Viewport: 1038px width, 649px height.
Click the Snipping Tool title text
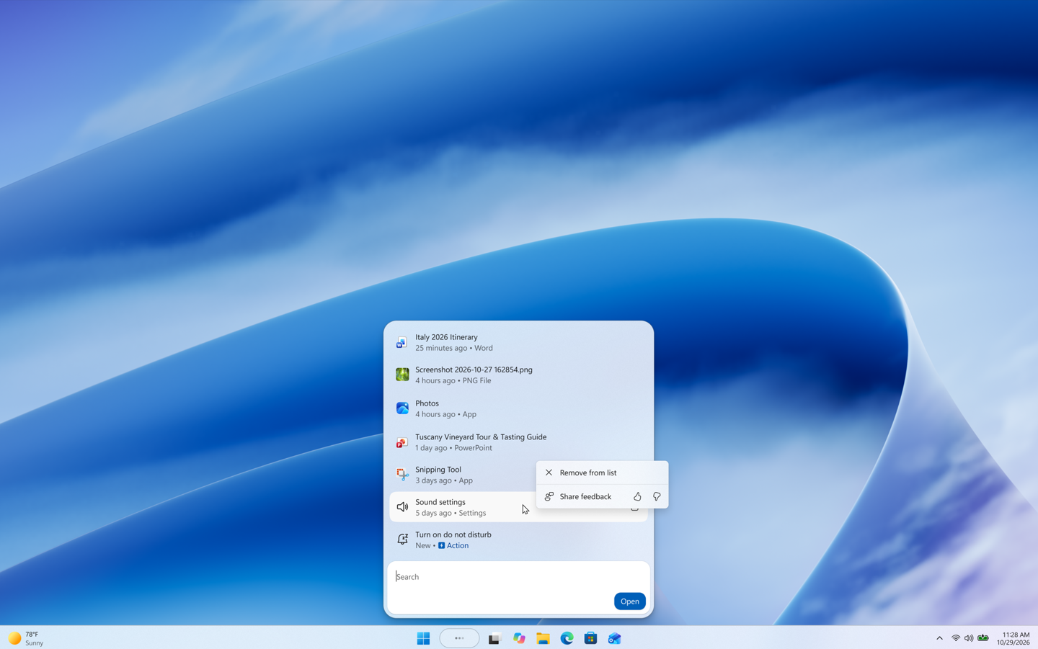pos(438,470)
